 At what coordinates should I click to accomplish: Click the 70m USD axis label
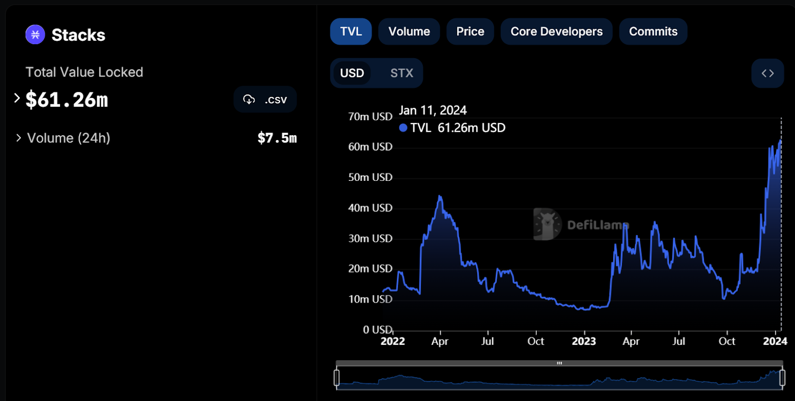coord(370,116)
